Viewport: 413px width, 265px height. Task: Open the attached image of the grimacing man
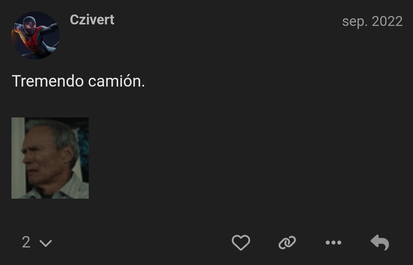[x=50, y=158]
